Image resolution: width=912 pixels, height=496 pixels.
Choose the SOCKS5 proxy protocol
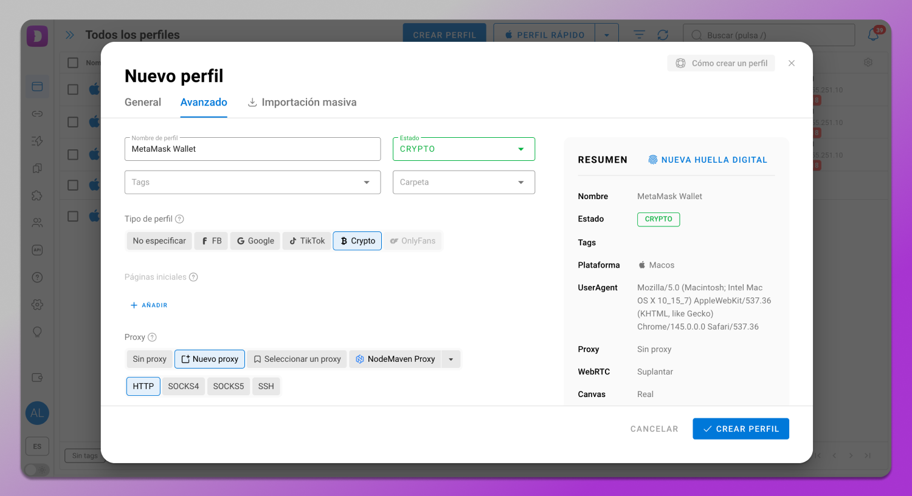point(228,386)
